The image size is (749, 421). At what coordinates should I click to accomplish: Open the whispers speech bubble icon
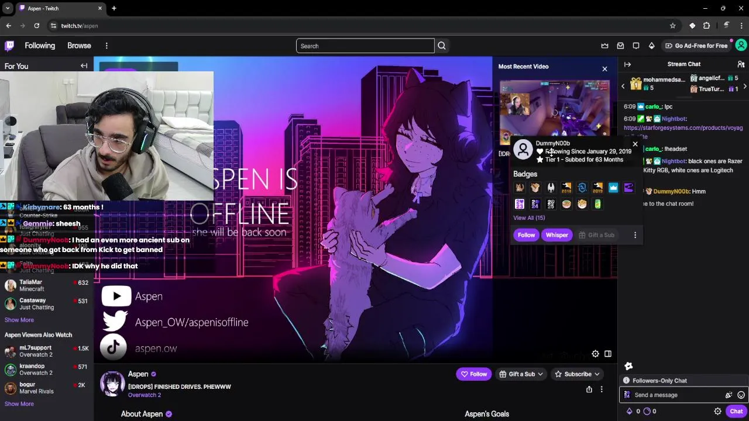pos(636,46)
